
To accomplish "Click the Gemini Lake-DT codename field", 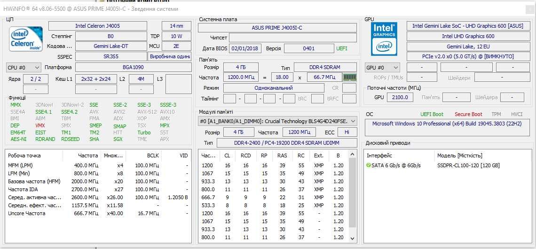I will (x=111, y=46).
